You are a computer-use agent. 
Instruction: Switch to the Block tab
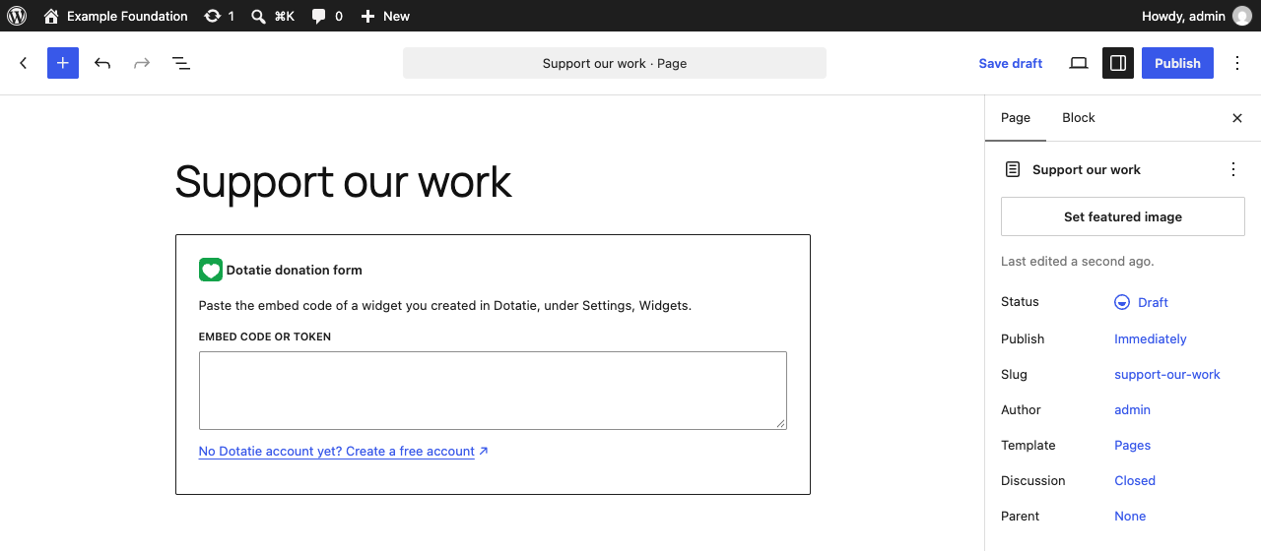click(x=1079, y=118)
